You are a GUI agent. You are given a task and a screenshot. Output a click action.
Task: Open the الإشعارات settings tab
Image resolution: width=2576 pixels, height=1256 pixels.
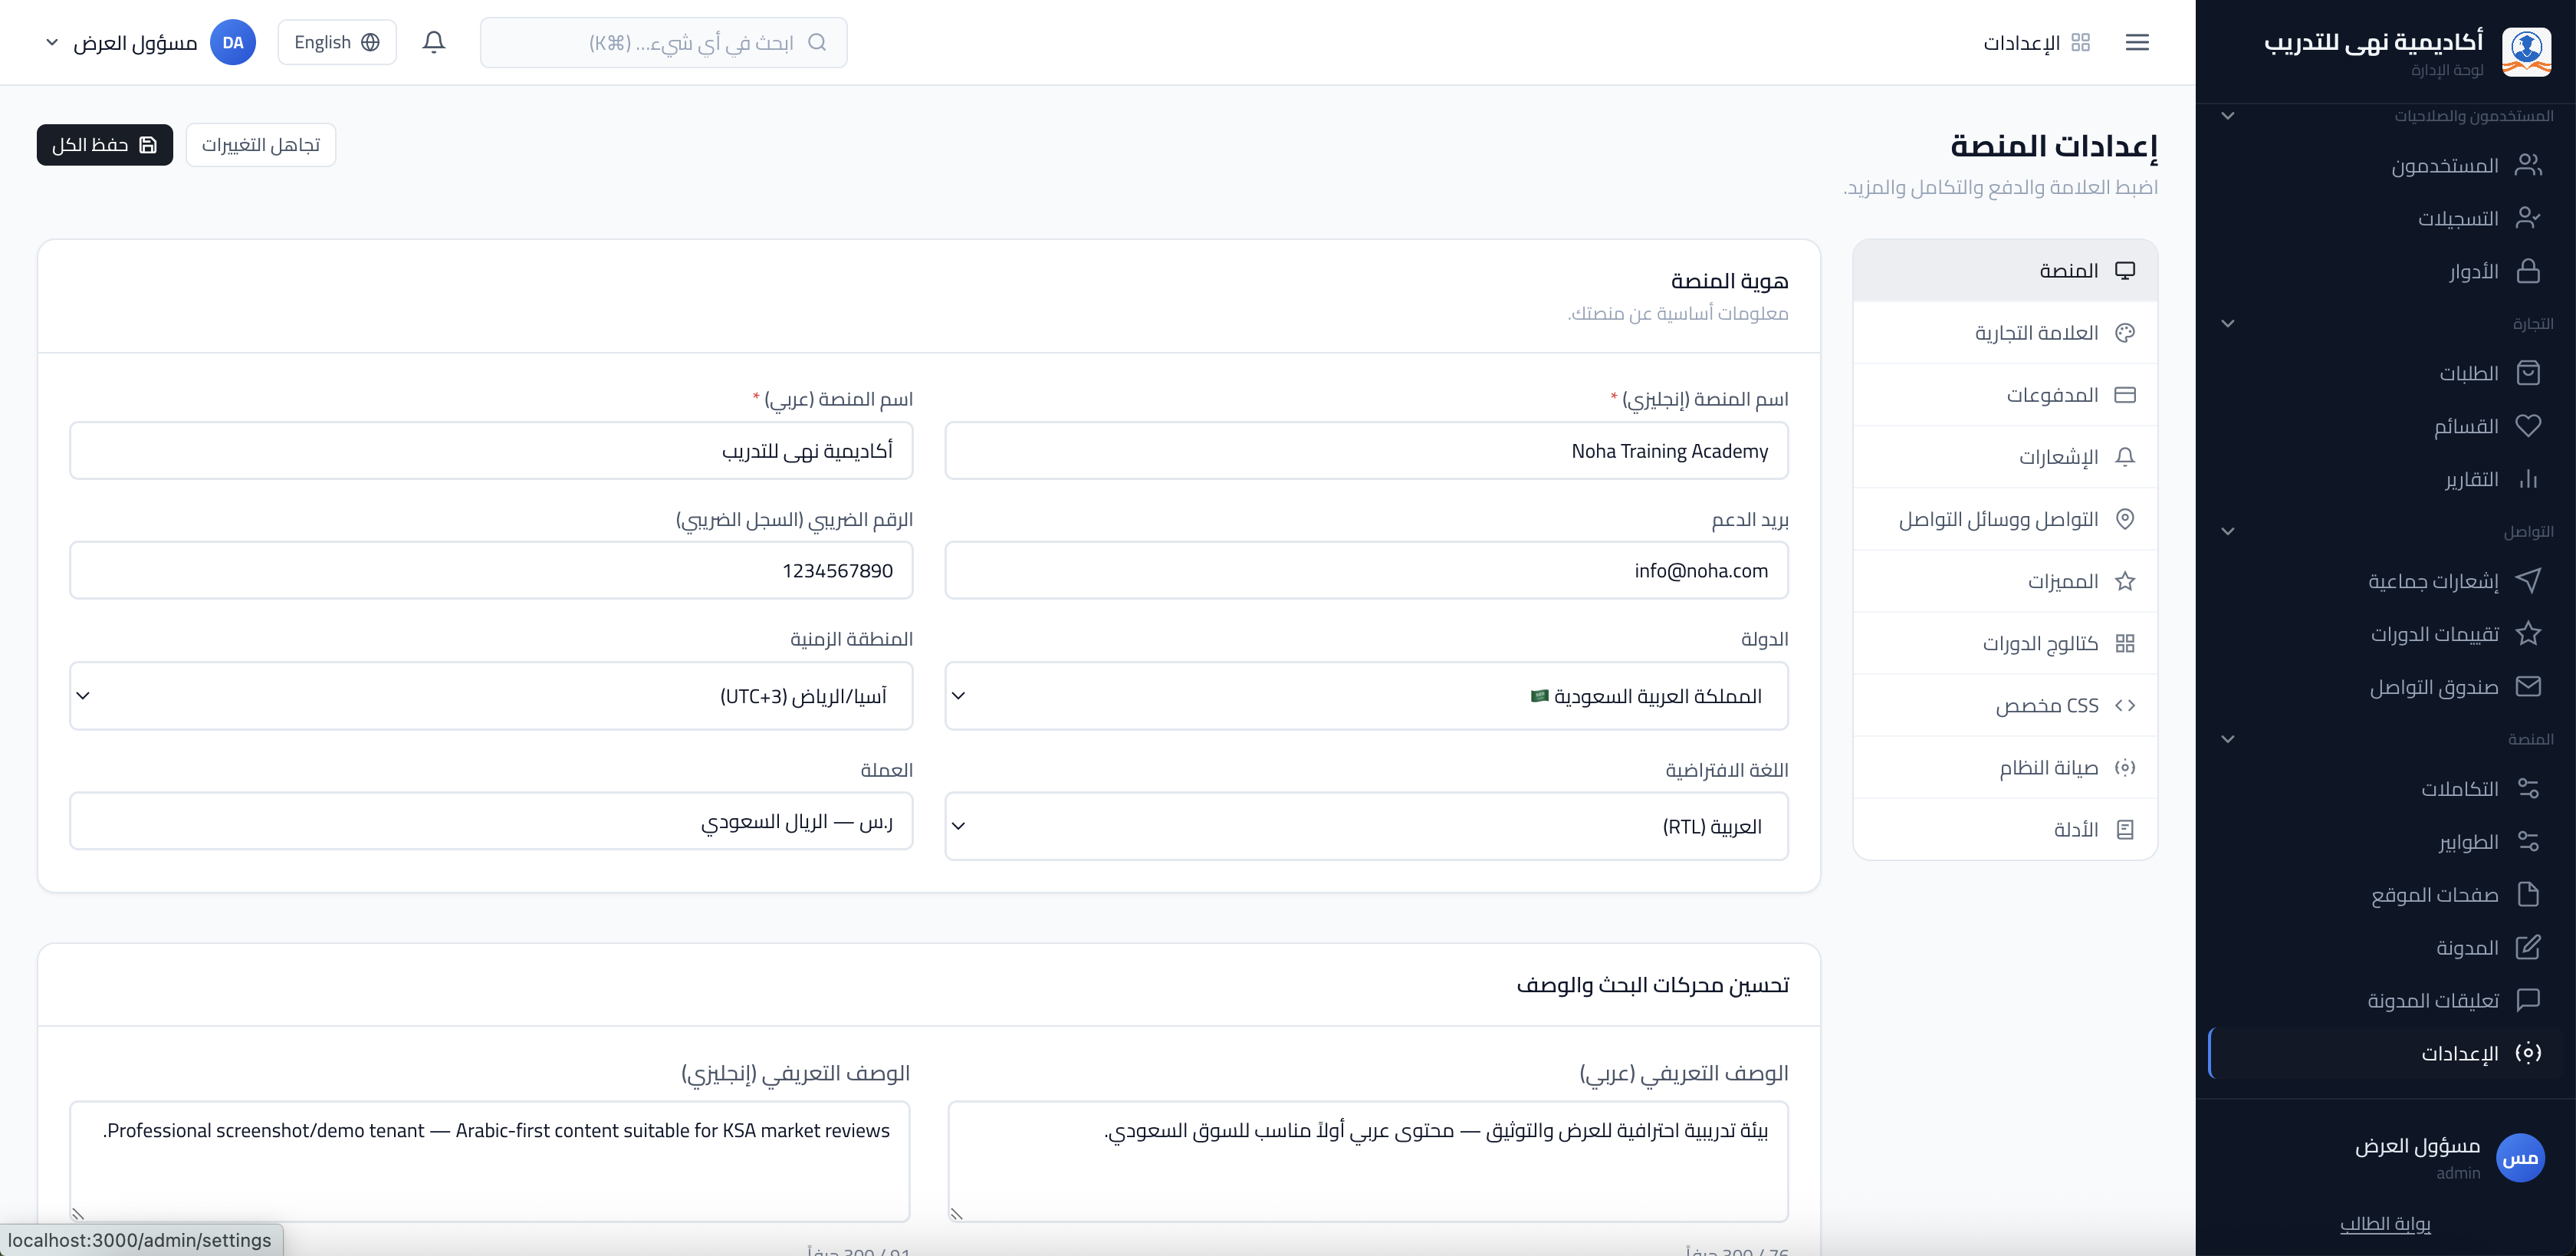(2005, 457)
